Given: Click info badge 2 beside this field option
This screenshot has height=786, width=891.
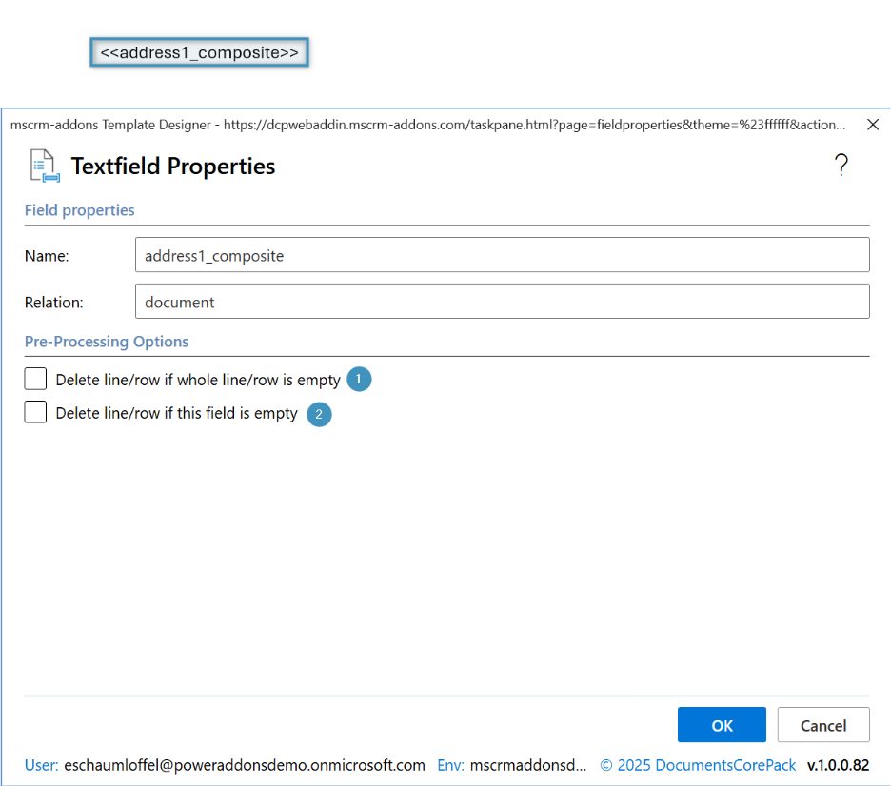Looking at the screenshot, I should pos(319,414).
